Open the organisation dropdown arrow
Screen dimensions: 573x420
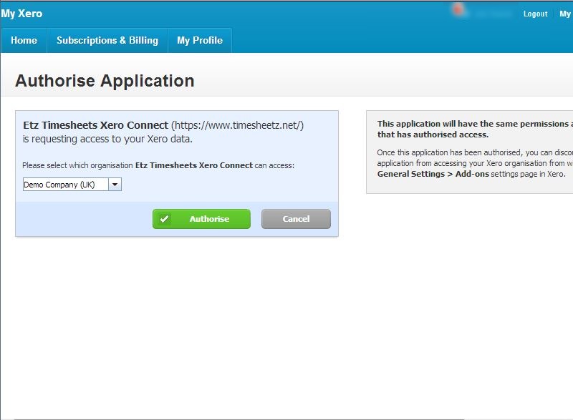[x=115, y=185]
